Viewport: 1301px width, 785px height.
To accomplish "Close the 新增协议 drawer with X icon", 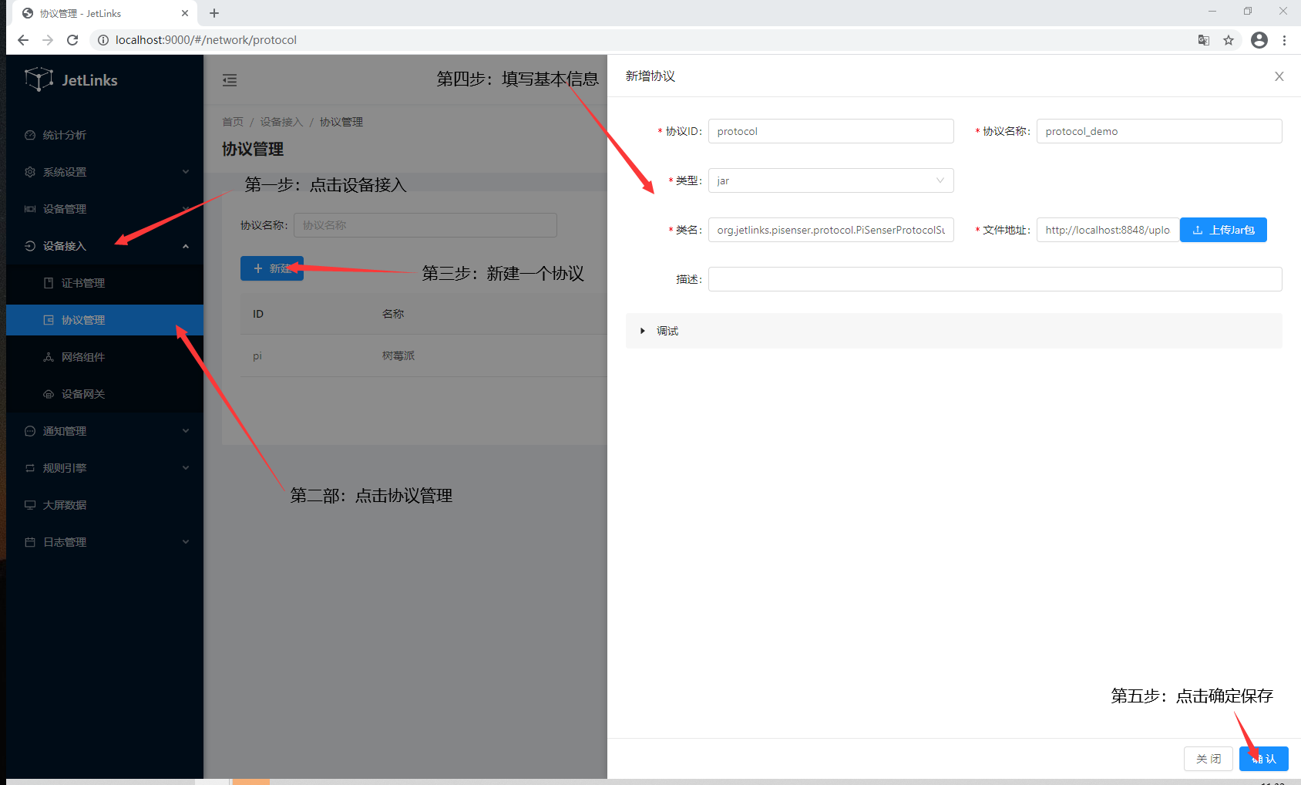I will point(1279,76).
